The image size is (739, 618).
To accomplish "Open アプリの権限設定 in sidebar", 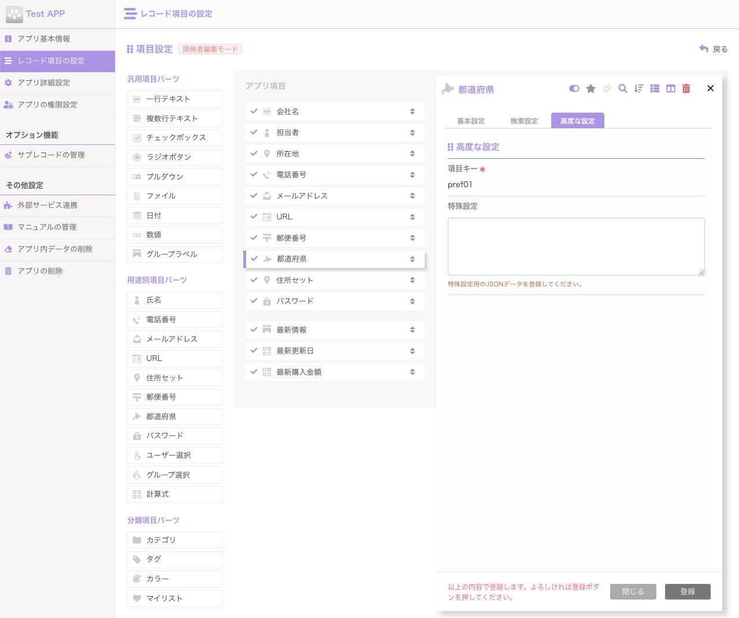I will point(57,105).
